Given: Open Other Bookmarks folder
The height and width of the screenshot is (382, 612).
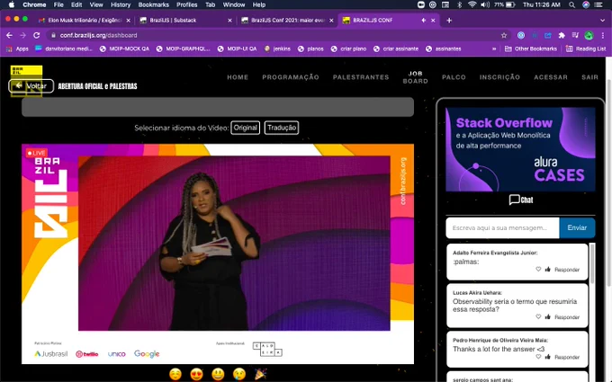Looking at the screenshot, I should point(531,49).
